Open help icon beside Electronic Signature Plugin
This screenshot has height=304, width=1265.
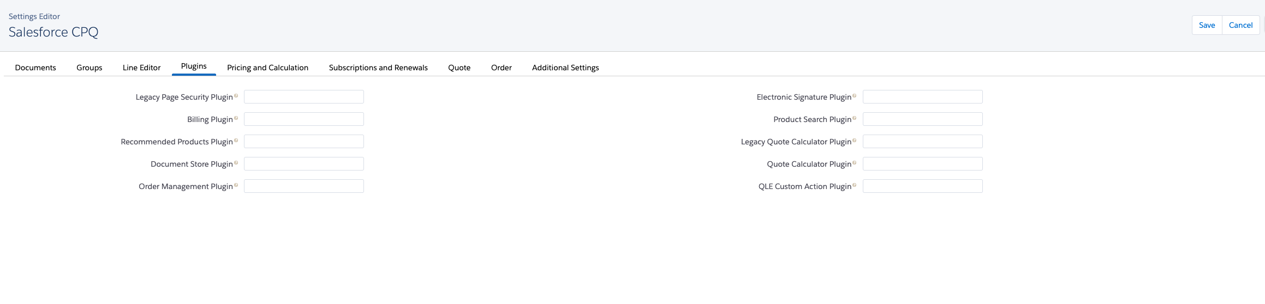pyautogui.click(x=854, y=96)
